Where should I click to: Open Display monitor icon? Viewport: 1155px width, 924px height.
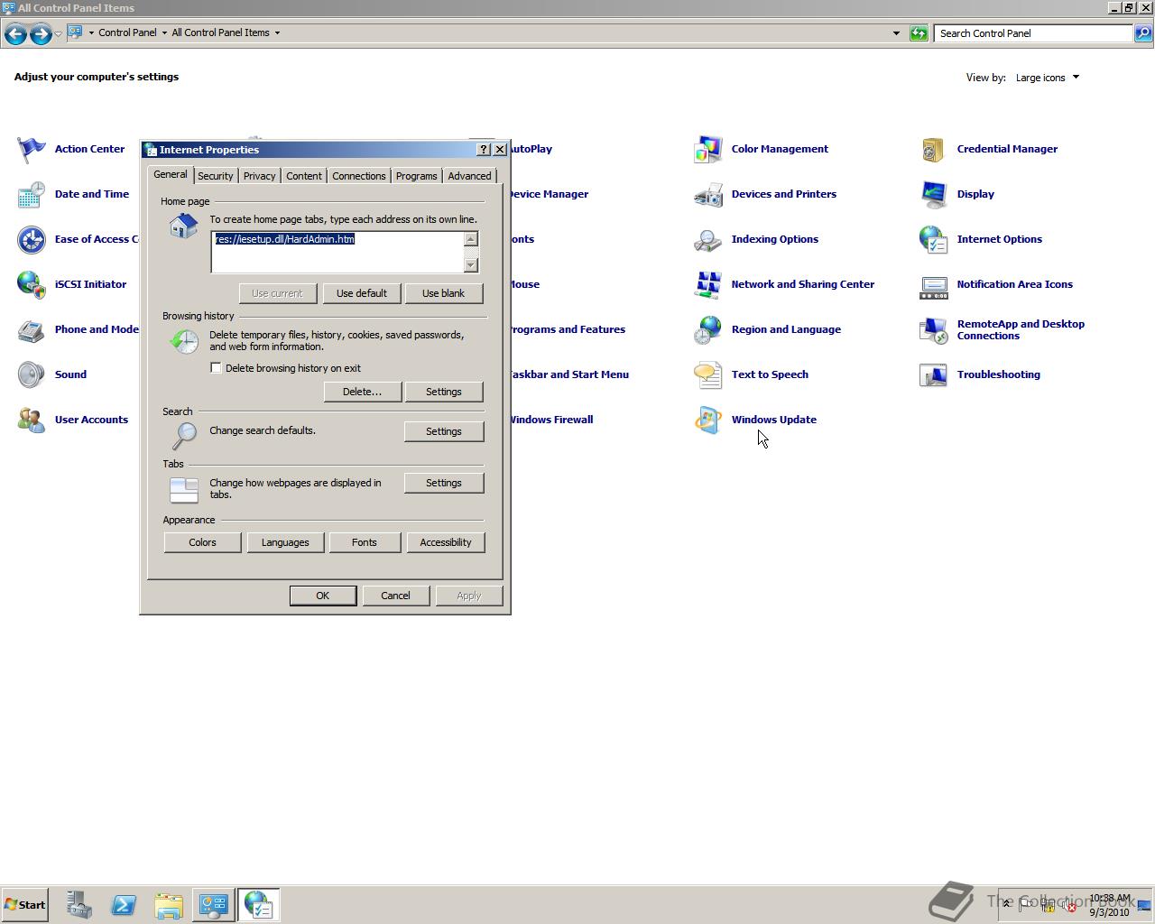[934, 194]
